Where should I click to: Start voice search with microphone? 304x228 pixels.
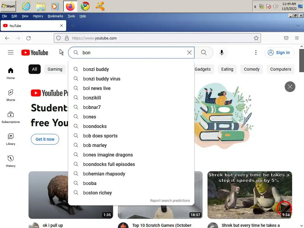tap(221, 53)
